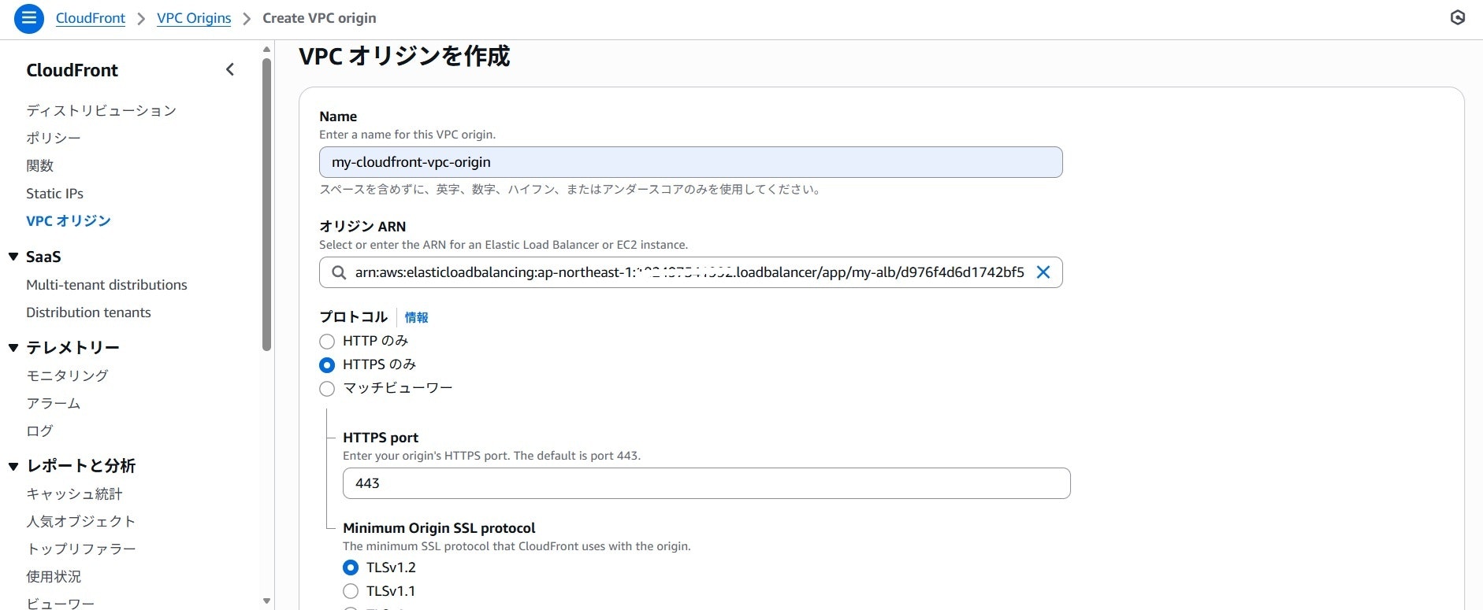
Task: Open 関数 in sidebar
Action: 40,165
